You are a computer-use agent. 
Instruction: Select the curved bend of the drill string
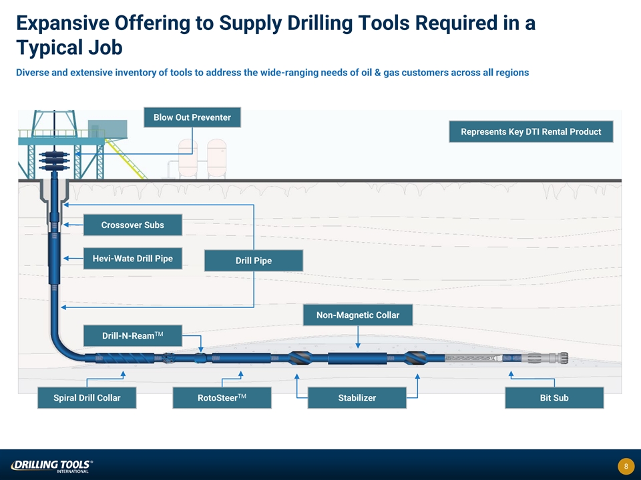[x=67, y=344]
